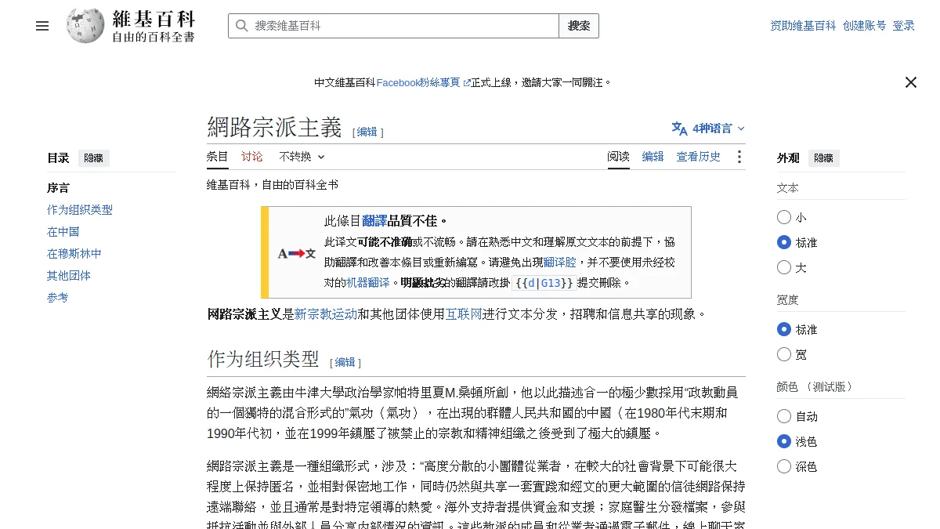Click the 文本 label in appearance panel

click(787, 188)
